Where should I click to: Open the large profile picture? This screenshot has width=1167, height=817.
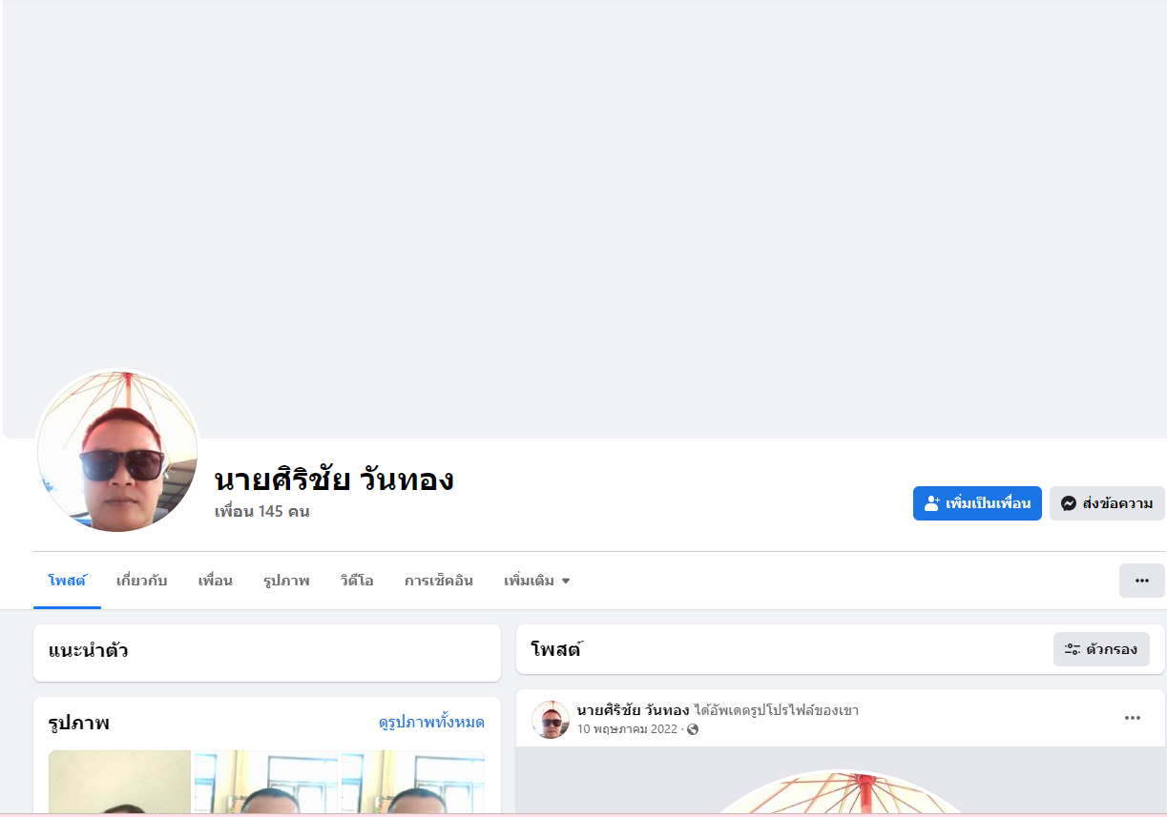117,452
